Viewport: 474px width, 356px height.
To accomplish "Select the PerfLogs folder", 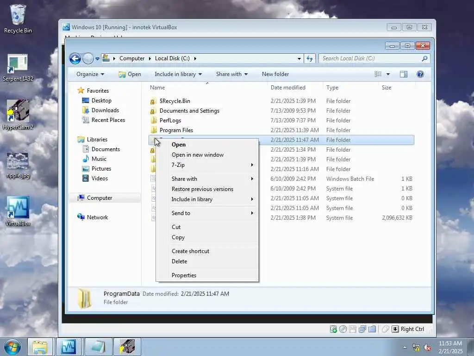I will click(281, 121).
